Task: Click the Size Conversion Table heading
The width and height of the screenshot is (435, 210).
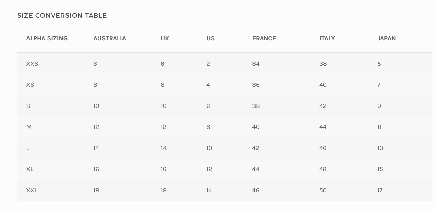Action: tap(62, 16)
